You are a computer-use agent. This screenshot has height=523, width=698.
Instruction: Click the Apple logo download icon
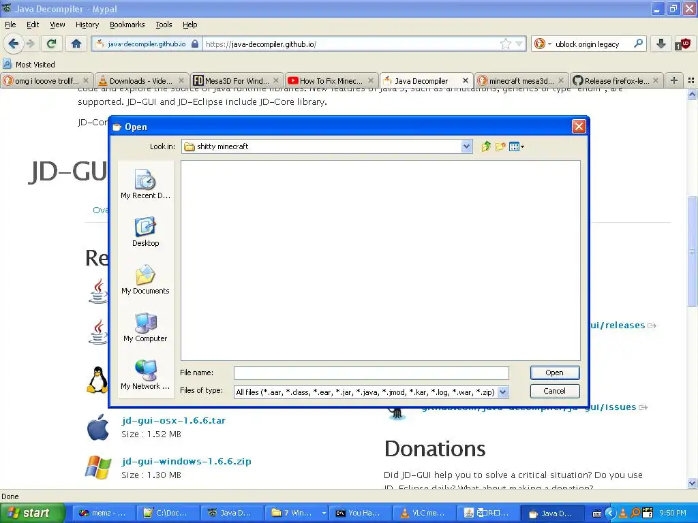98,427
